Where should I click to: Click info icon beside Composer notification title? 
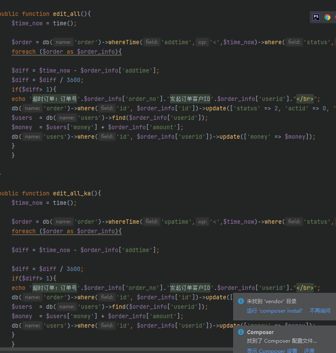pyautogui.click(x=241, y=332)
